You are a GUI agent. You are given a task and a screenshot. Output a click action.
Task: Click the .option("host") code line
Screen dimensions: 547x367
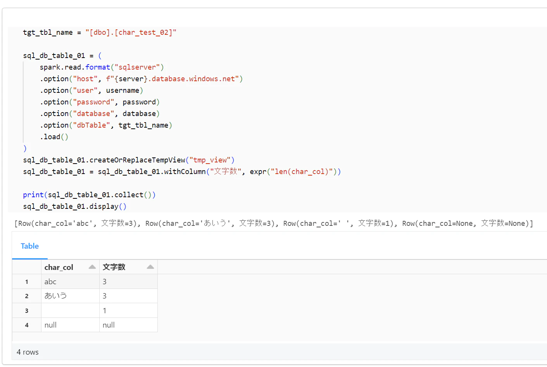pos(141,79)
